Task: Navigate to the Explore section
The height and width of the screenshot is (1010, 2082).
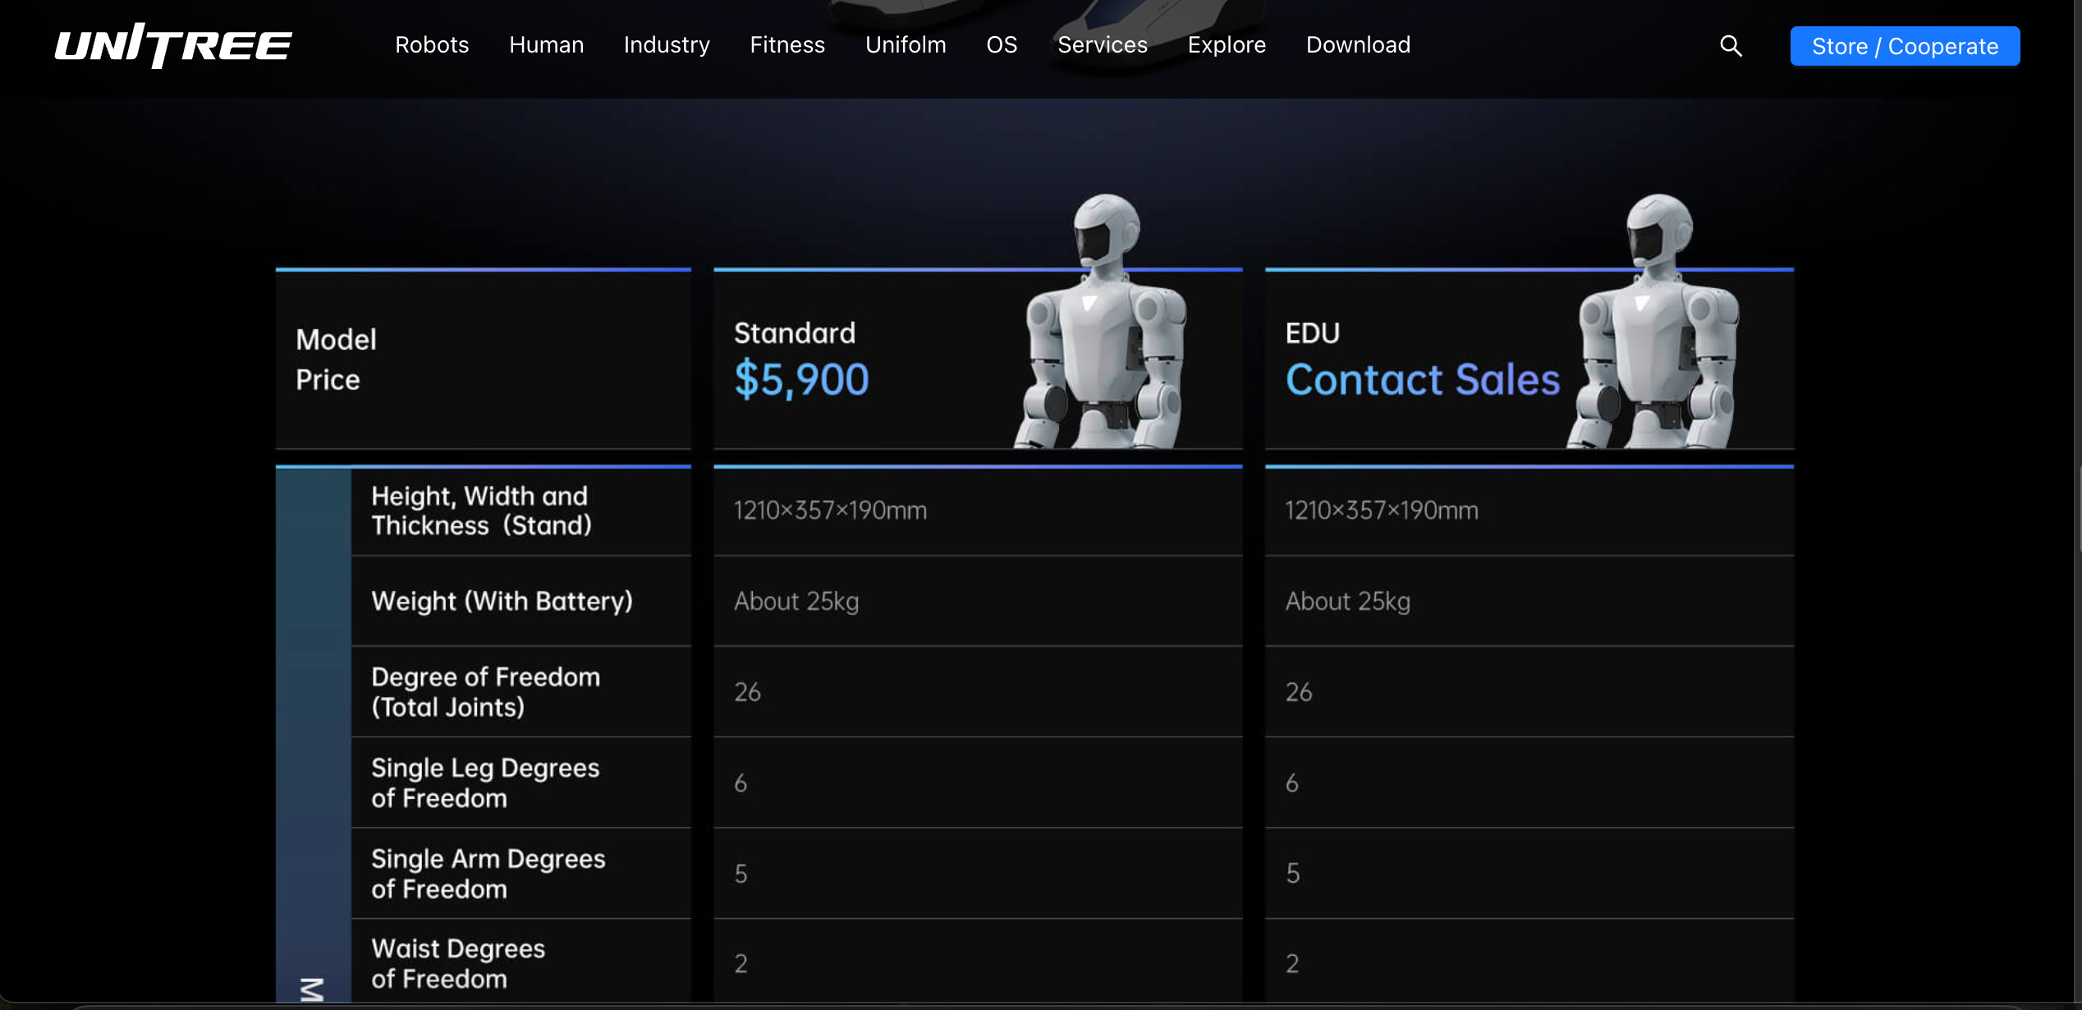Action: (1227, 45)
